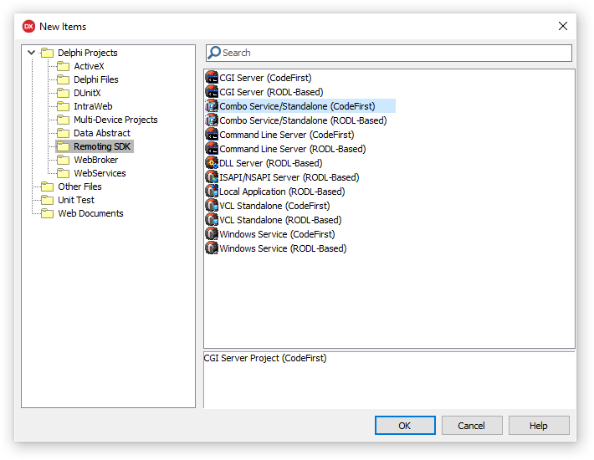Screen dimensions: 594x460
Task: Click the Delphi Projects folder icon
Action: coord(48,53)
